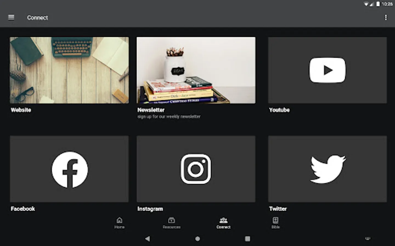The width and height of the screenshot is (395, 246).
Task: Click the Connect title in top bar
Action: 38,17
